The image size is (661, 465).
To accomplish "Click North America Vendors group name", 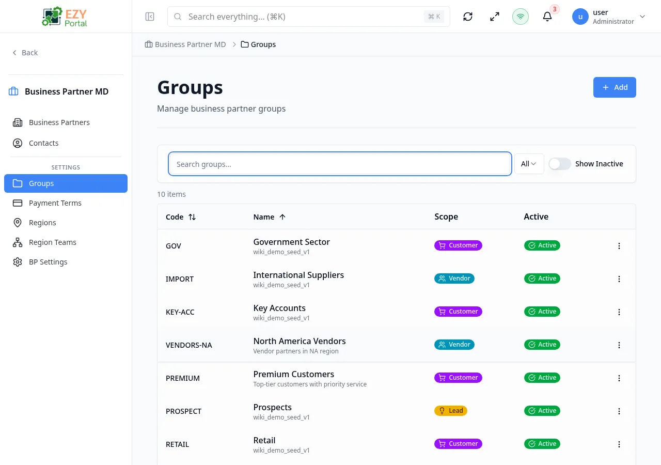I will [x=300, y=341].
